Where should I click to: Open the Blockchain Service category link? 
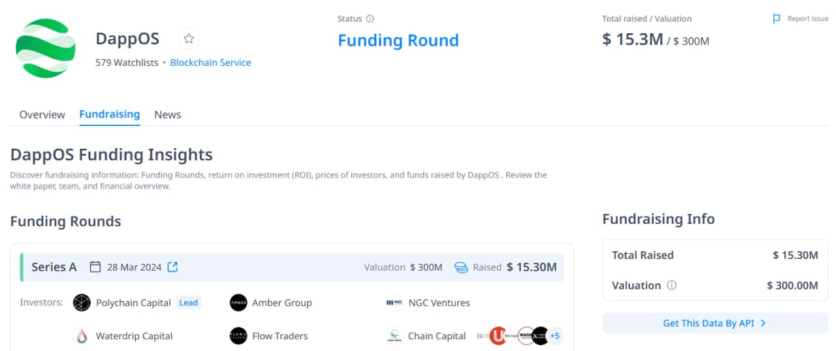point(210,63)
